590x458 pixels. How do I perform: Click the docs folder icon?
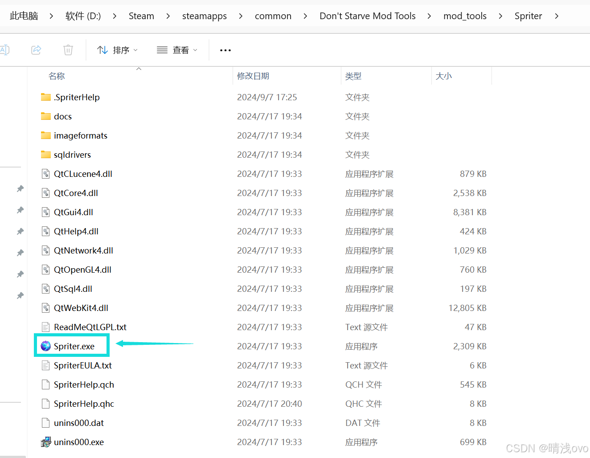tap(45, 116)
